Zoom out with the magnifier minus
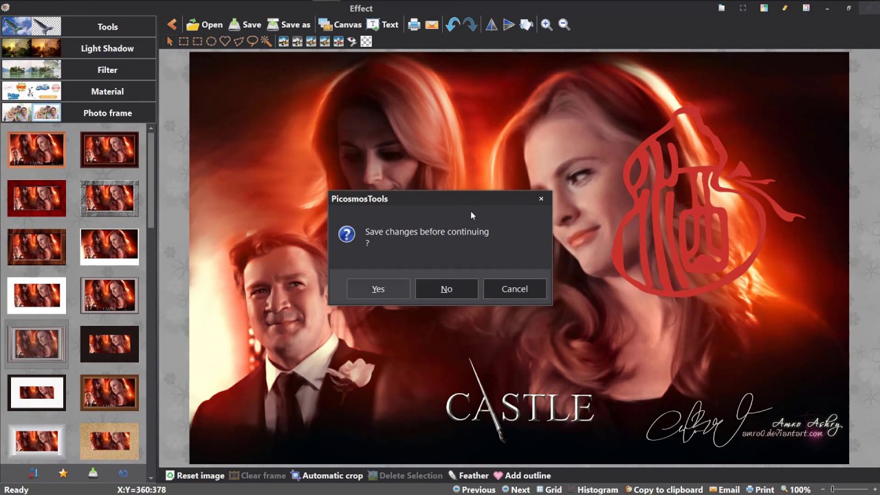Viewport: 880px width, 495px height. (x=564, y=25)
